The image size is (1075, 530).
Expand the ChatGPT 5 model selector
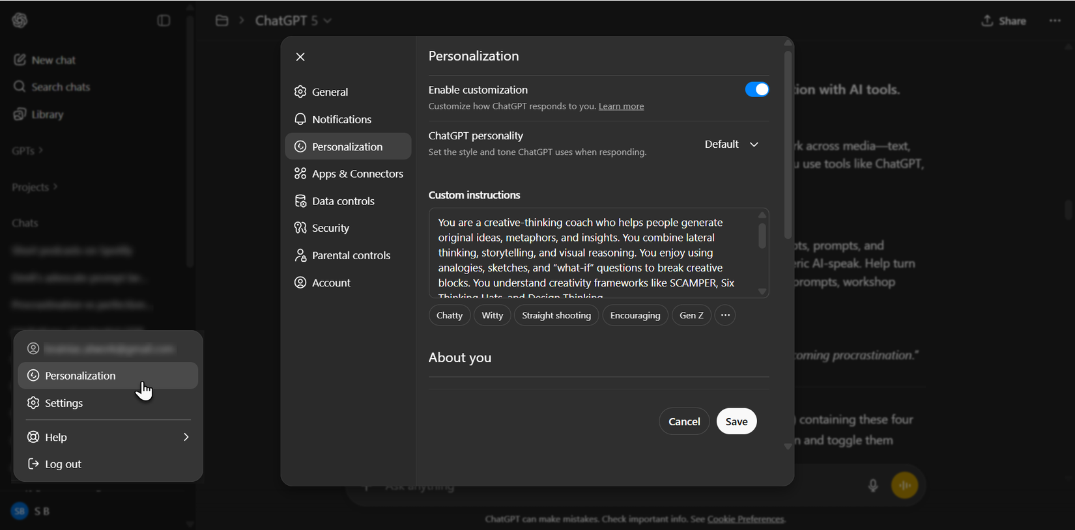coord(293,21)
